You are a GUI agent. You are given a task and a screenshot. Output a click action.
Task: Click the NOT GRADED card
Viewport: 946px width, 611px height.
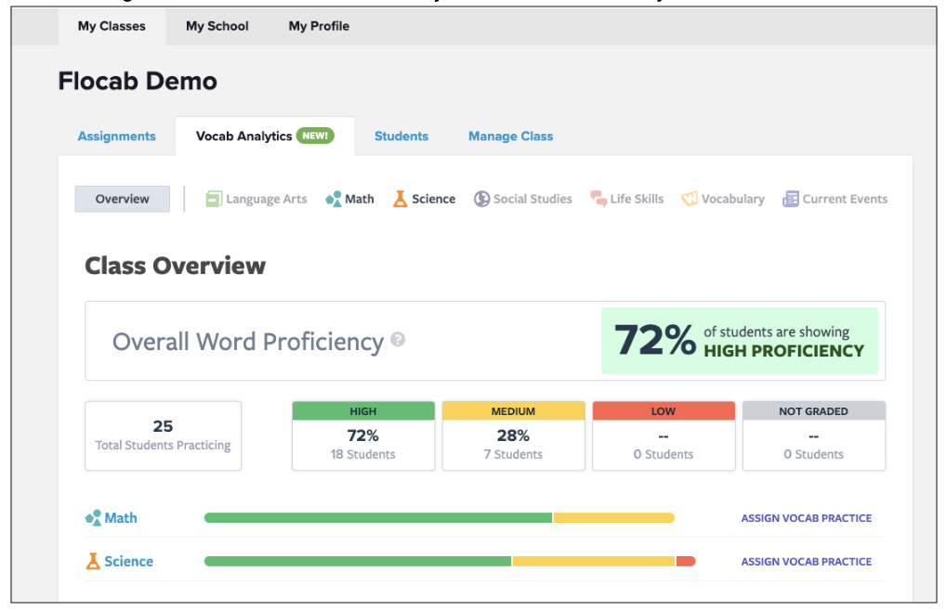pos(814,435)
